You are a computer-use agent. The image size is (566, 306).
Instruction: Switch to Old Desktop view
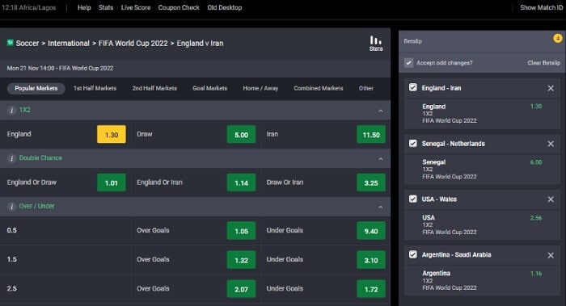tap(225, 7)
